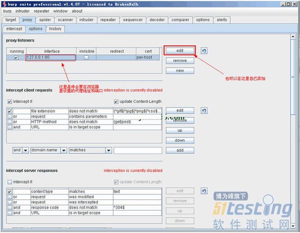Toggle the file extension rule checkbox

coord(10,111)
